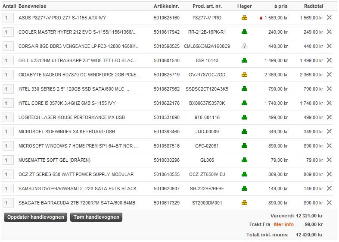Open Seagate Barracuda 2TB product name
339x242 pixels.
coord(77,203)
